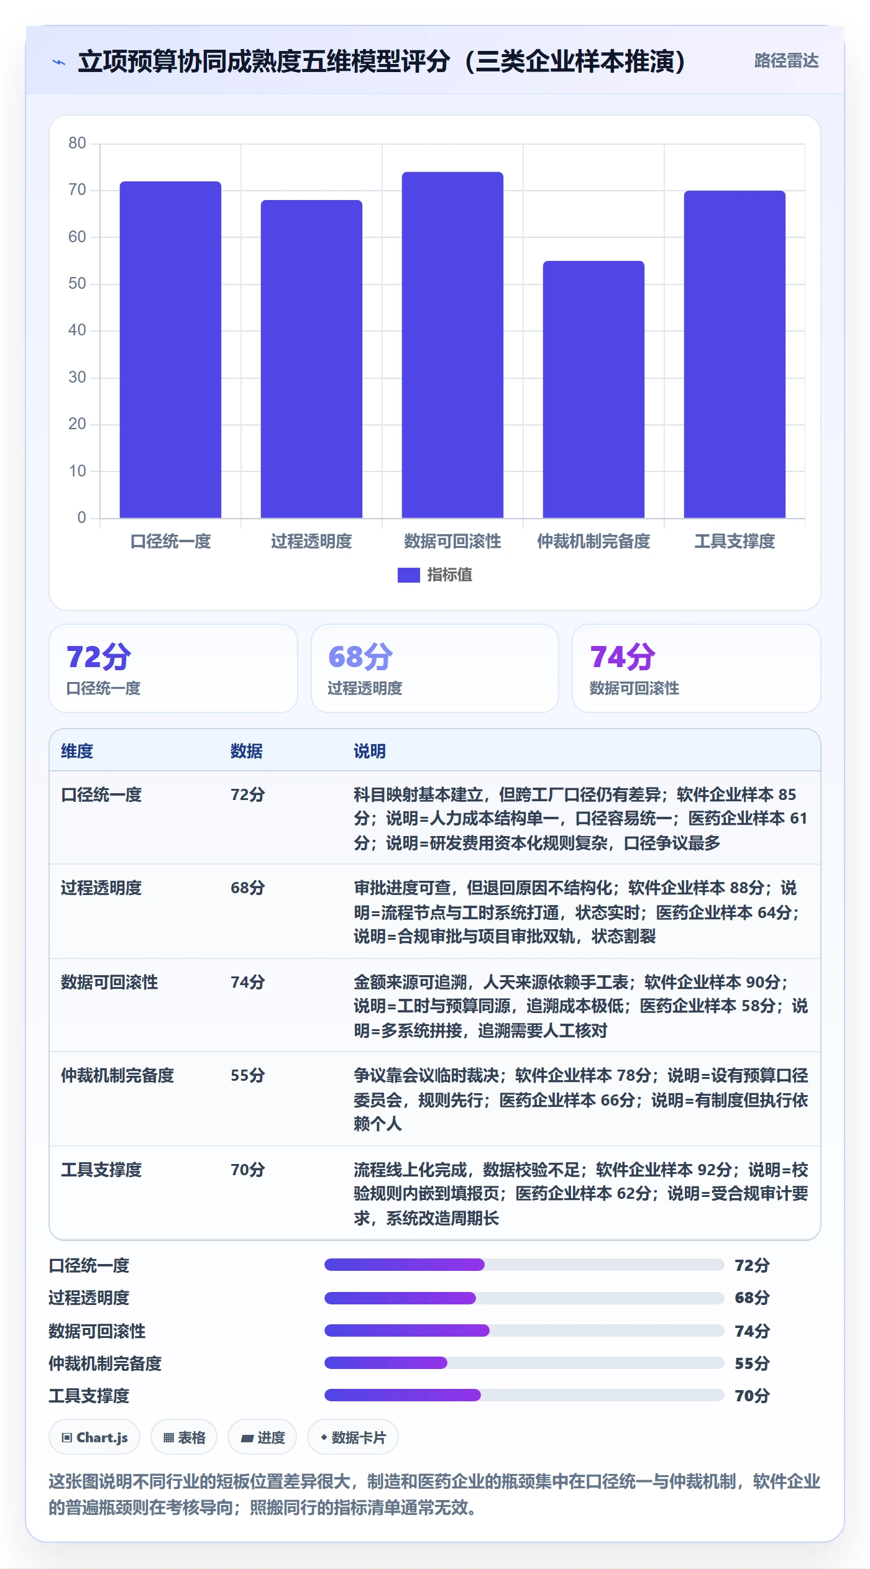Image resolution: width=870 pixels, height=1569 pixels.
Task: Click the 数据可回滚性 progress bar
Action: (x=524, y=1330)
